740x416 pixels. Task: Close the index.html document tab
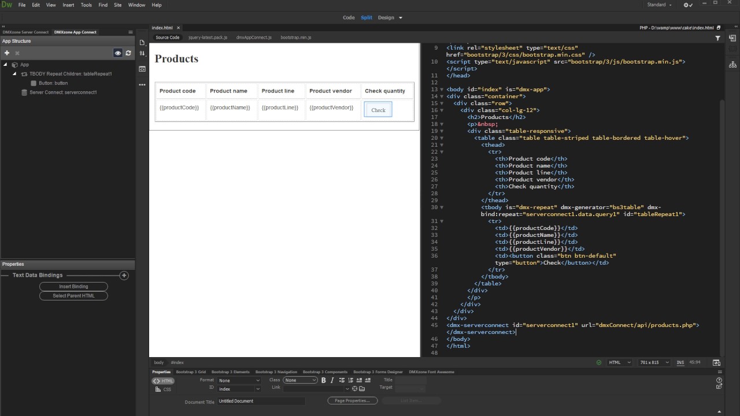click(x=179, y=28)
